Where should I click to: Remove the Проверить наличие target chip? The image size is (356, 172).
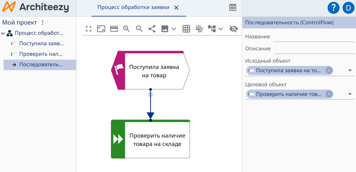(329, 94)
